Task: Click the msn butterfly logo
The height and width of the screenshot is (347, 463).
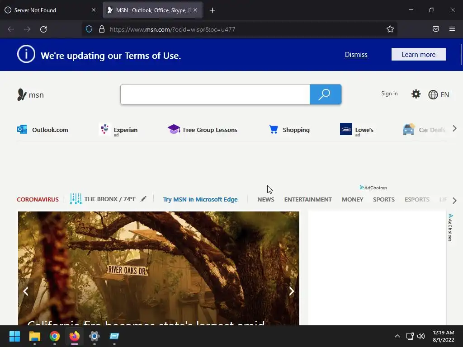Action: coord(30,95)
